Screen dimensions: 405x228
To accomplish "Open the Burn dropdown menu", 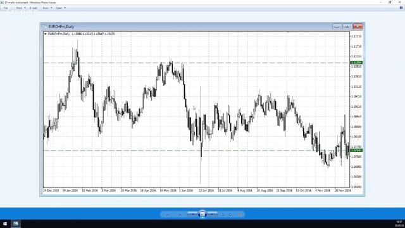I will [47, 8].
